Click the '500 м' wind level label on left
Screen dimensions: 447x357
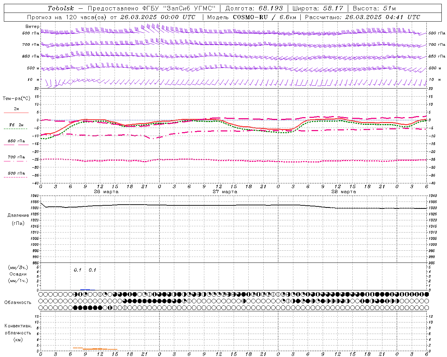click(x=33, y=68)
